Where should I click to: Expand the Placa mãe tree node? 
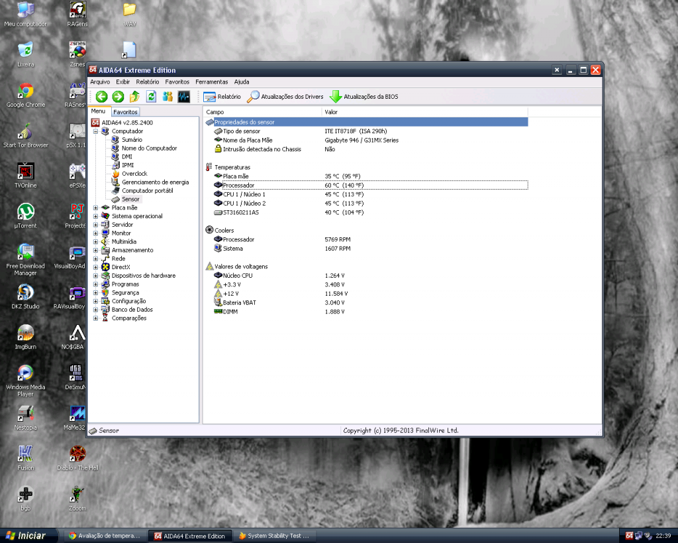(x=95, y=208)
